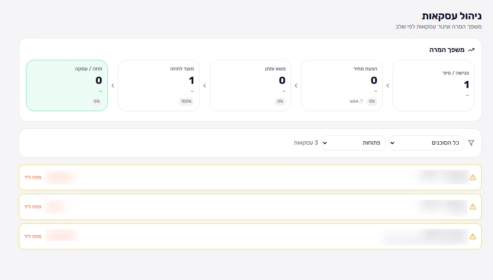493x280 pixels.
Task: Click the subtitle משפך המרה וצינור עסקאות לפי שלב
Action: [x=439, y=27]
